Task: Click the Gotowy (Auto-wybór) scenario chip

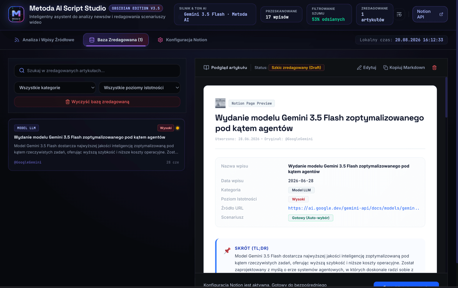Action: (x=310, y=218)
